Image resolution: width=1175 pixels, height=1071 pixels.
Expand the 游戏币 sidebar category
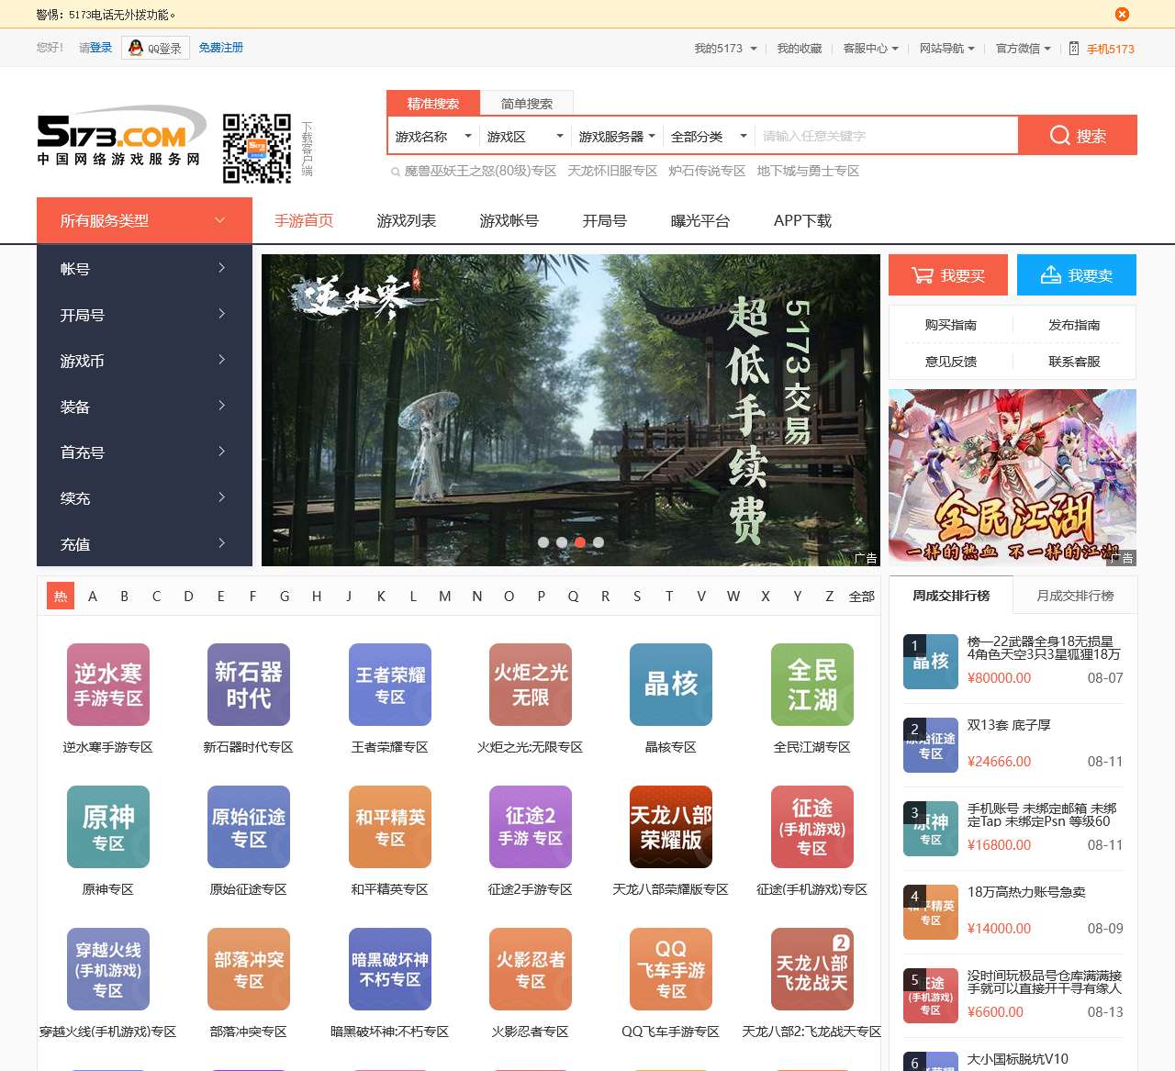[x=144, y=361]
